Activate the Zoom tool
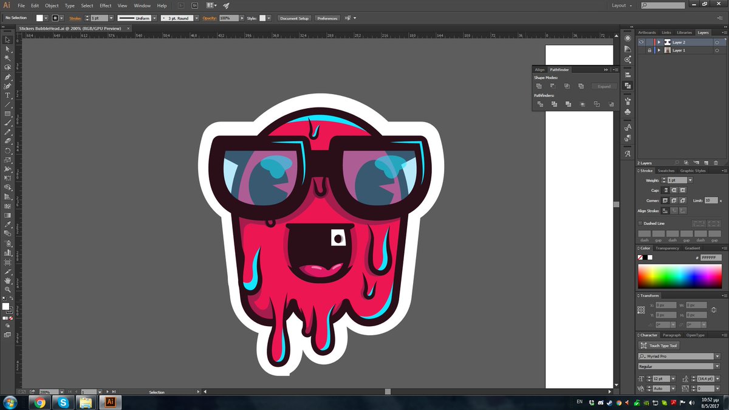 7,290
